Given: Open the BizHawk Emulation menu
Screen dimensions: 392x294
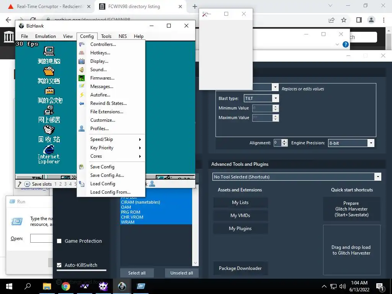Looking at the screenshot, I should point(46,36).
